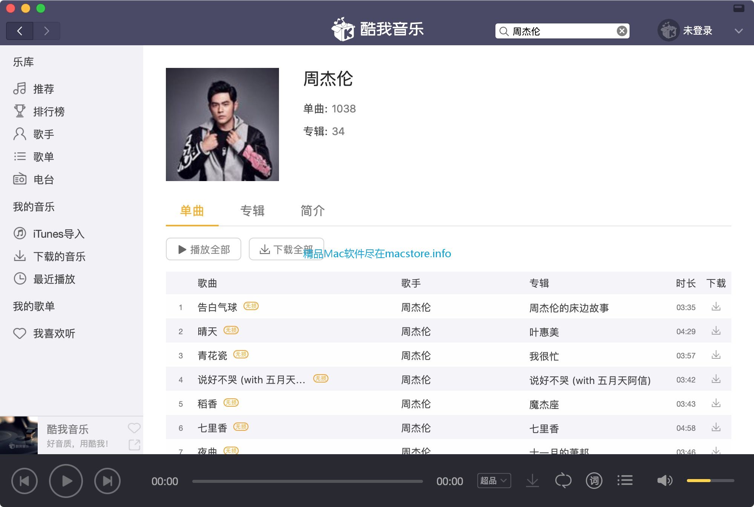Click the 专辑 column header in song table
Viewport: 754px width, 507px height.
[539, 283]
